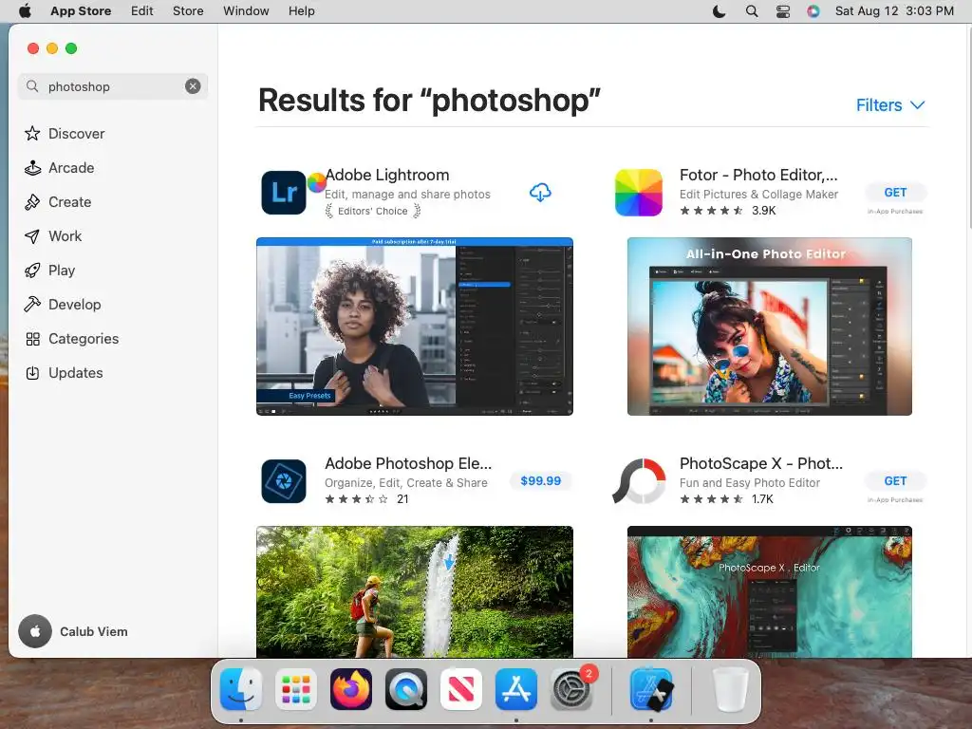Open the Adobe Photoshop Ele... title

coord(408,463)
